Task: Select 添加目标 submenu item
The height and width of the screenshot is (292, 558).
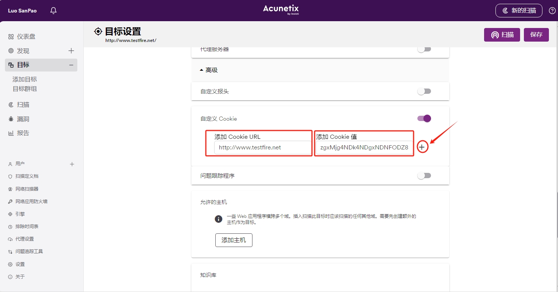Action: [x=25, y=79]
